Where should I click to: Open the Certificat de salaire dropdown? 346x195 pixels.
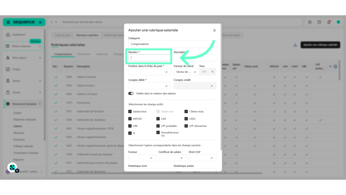click(172, 158)
